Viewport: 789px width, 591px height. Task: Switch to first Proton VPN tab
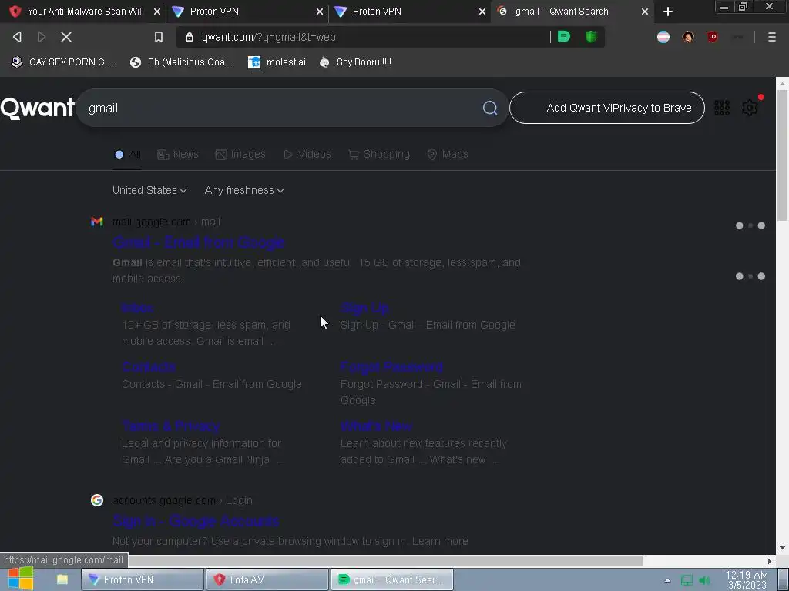[x=247, y=11]
